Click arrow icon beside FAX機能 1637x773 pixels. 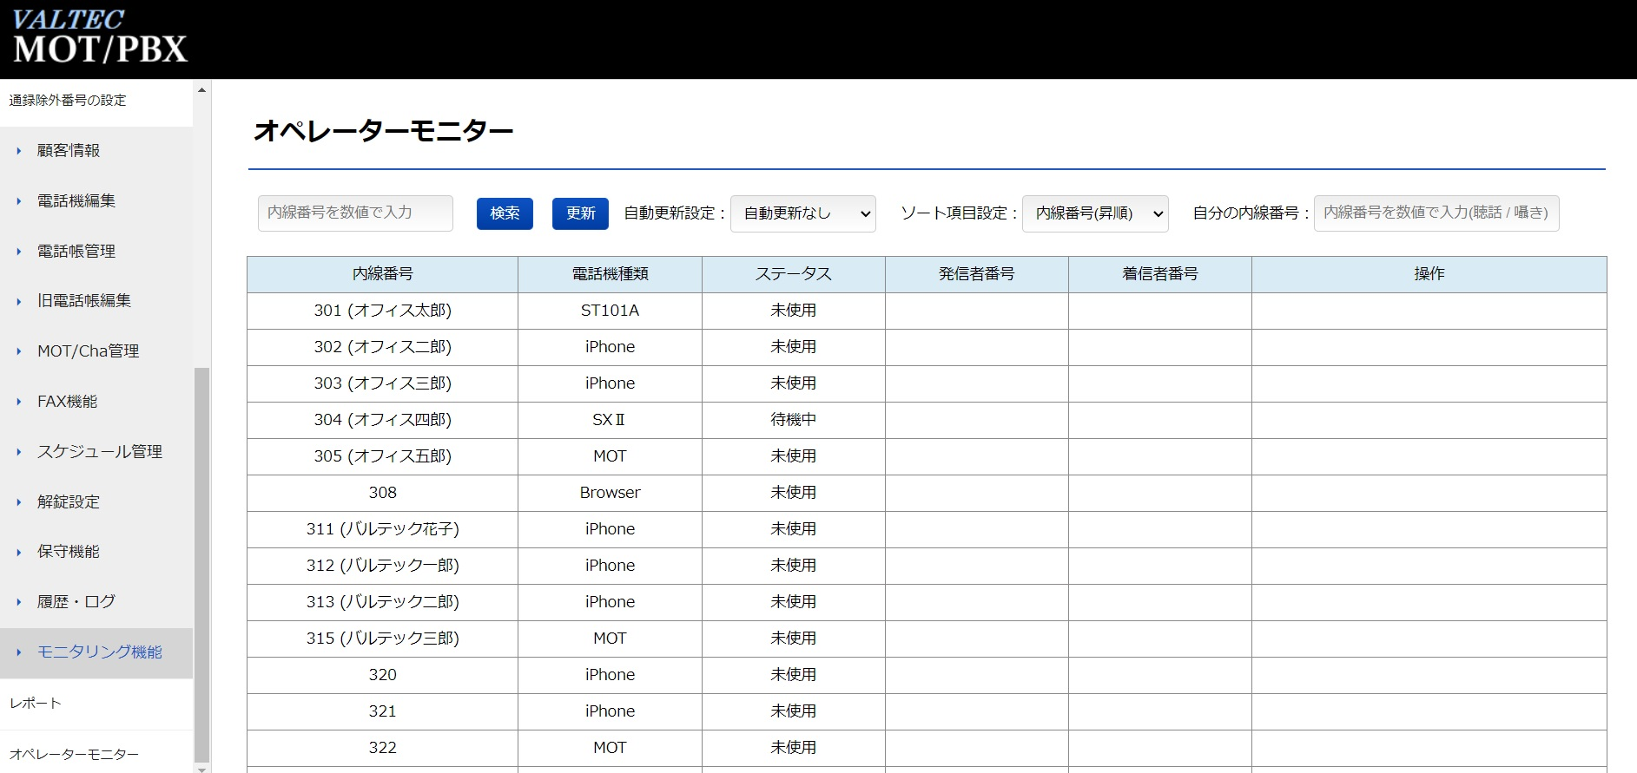(x=19, y=402)
